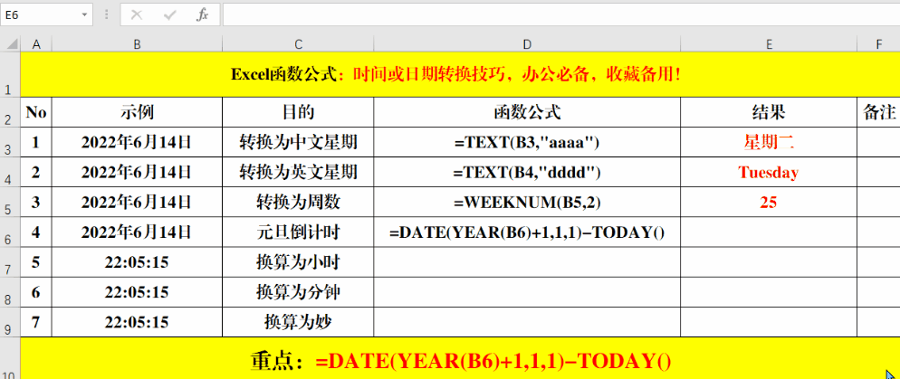Click the '重点' formula banner cell

point(460,359)
